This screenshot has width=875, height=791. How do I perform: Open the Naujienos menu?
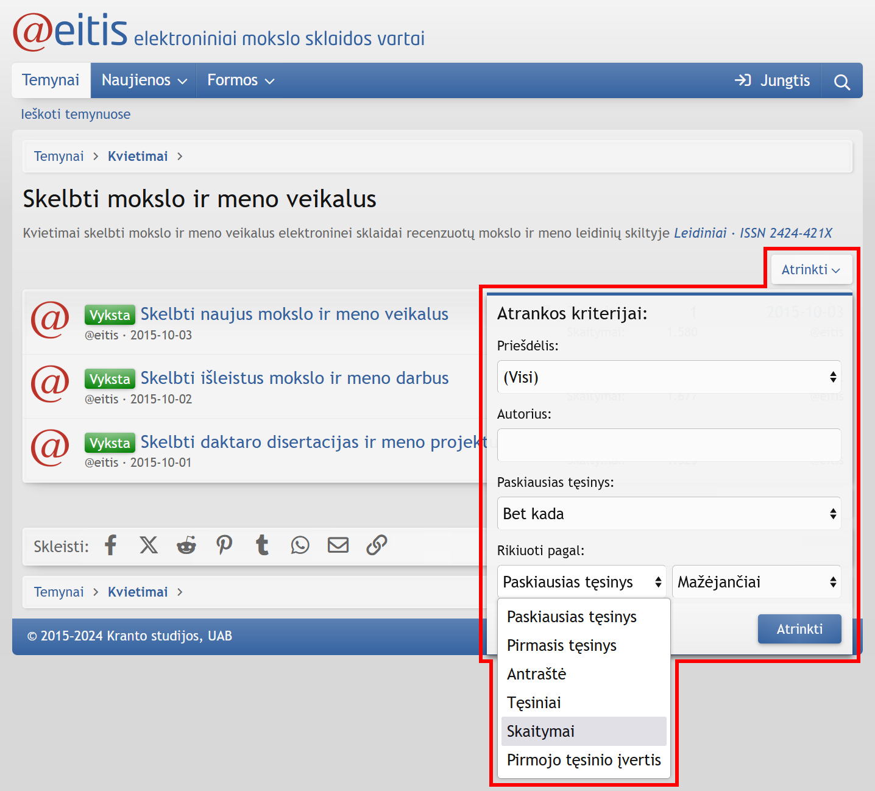[144, 80]
